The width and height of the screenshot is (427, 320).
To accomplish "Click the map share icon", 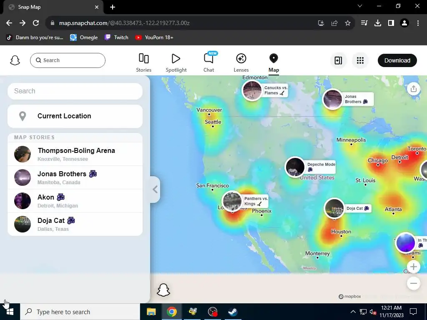I will pos(413,89).
